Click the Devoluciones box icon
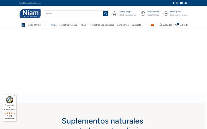Viewport: 207px width, 129px height. [x=143, y=13]
